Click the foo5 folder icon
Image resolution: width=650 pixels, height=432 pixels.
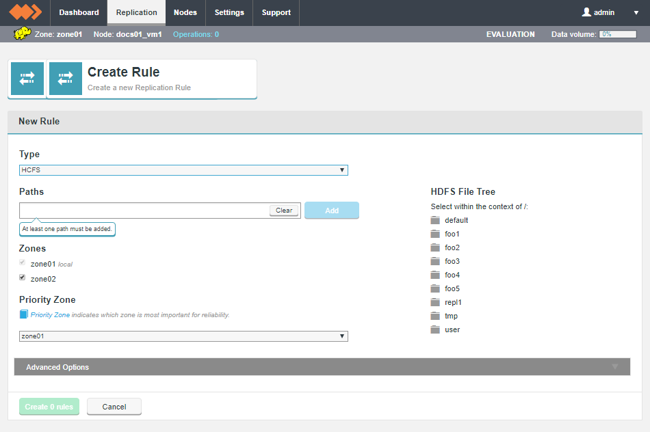click(435, 288)
